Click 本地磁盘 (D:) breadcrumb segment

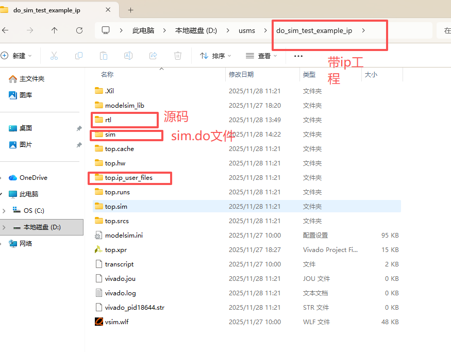click(x=196, y=30)
